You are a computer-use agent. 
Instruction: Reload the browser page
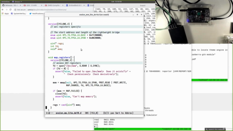(x=11, y=10)
